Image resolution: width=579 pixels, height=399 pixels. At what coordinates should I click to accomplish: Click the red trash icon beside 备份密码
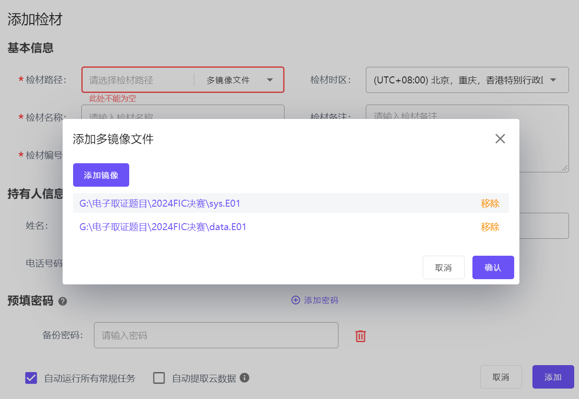click(x=361, y=336)
